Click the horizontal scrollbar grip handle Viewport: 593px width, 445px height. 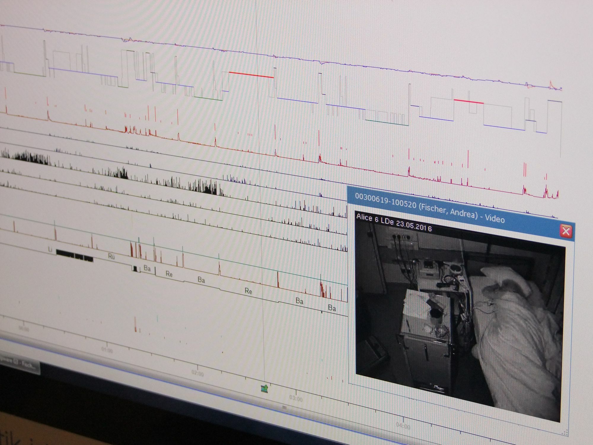284,408
